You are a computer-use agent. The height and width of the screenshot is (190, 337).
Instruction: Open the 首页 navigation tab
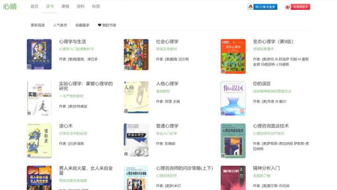pyautogui.click(x=34, y=7)
